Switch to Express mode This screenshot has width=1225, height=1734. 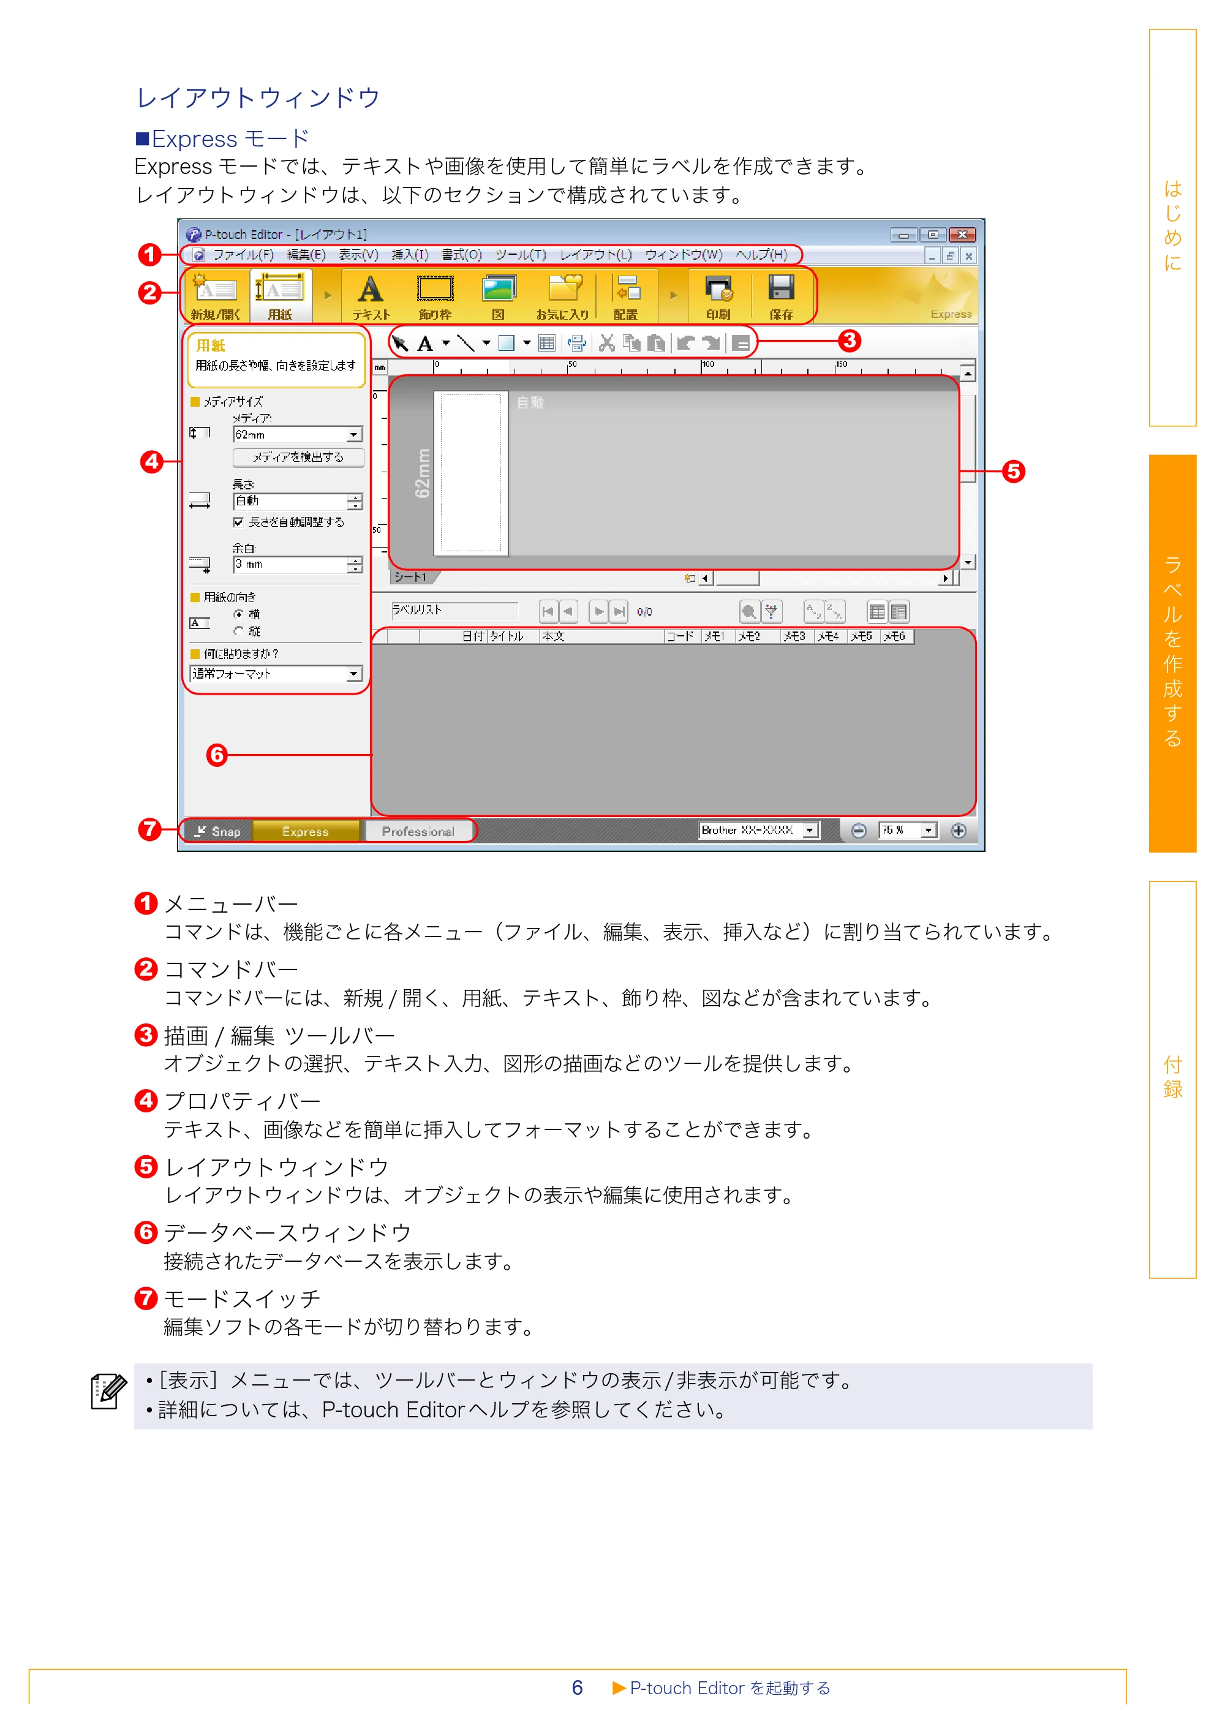(x=306, y=832)
